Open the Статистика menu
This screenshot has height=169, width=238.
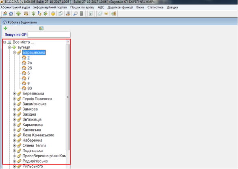coord(155,7)
